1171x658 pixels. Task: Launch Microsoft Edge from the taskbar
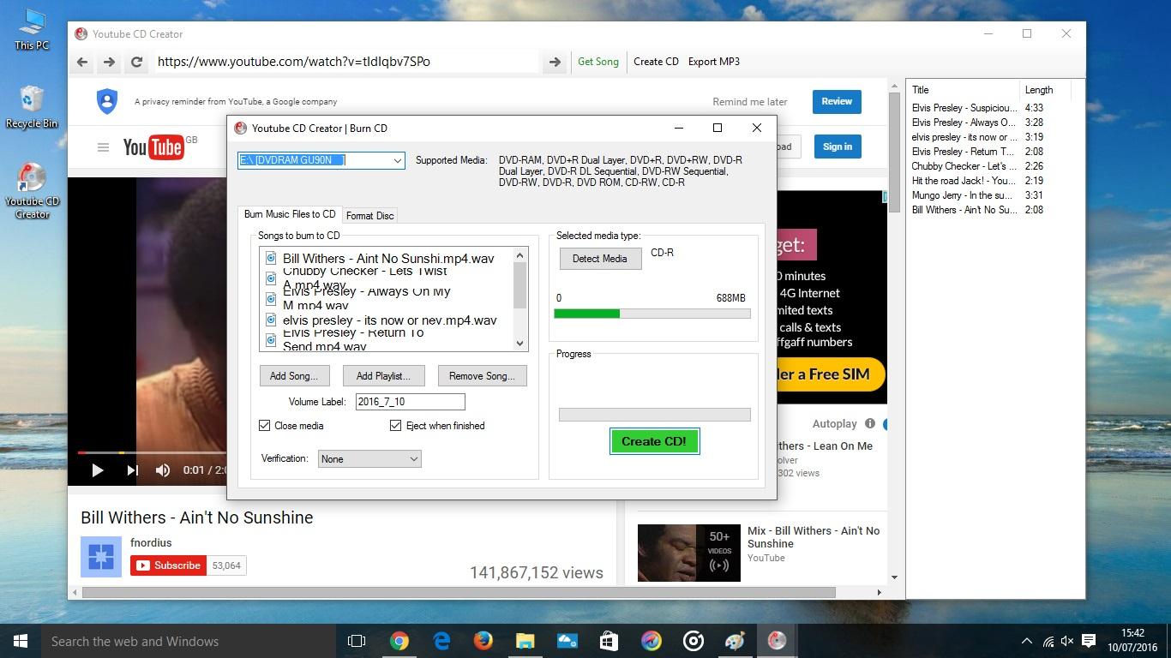[x=441, y=641]
